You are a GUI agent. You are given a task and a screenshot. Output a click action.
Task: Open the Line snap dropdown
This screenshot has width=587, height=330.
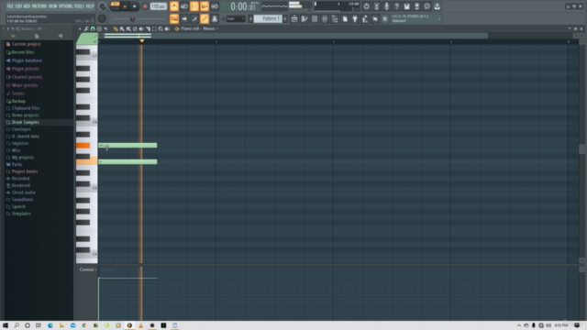click(x=236, y=18)
